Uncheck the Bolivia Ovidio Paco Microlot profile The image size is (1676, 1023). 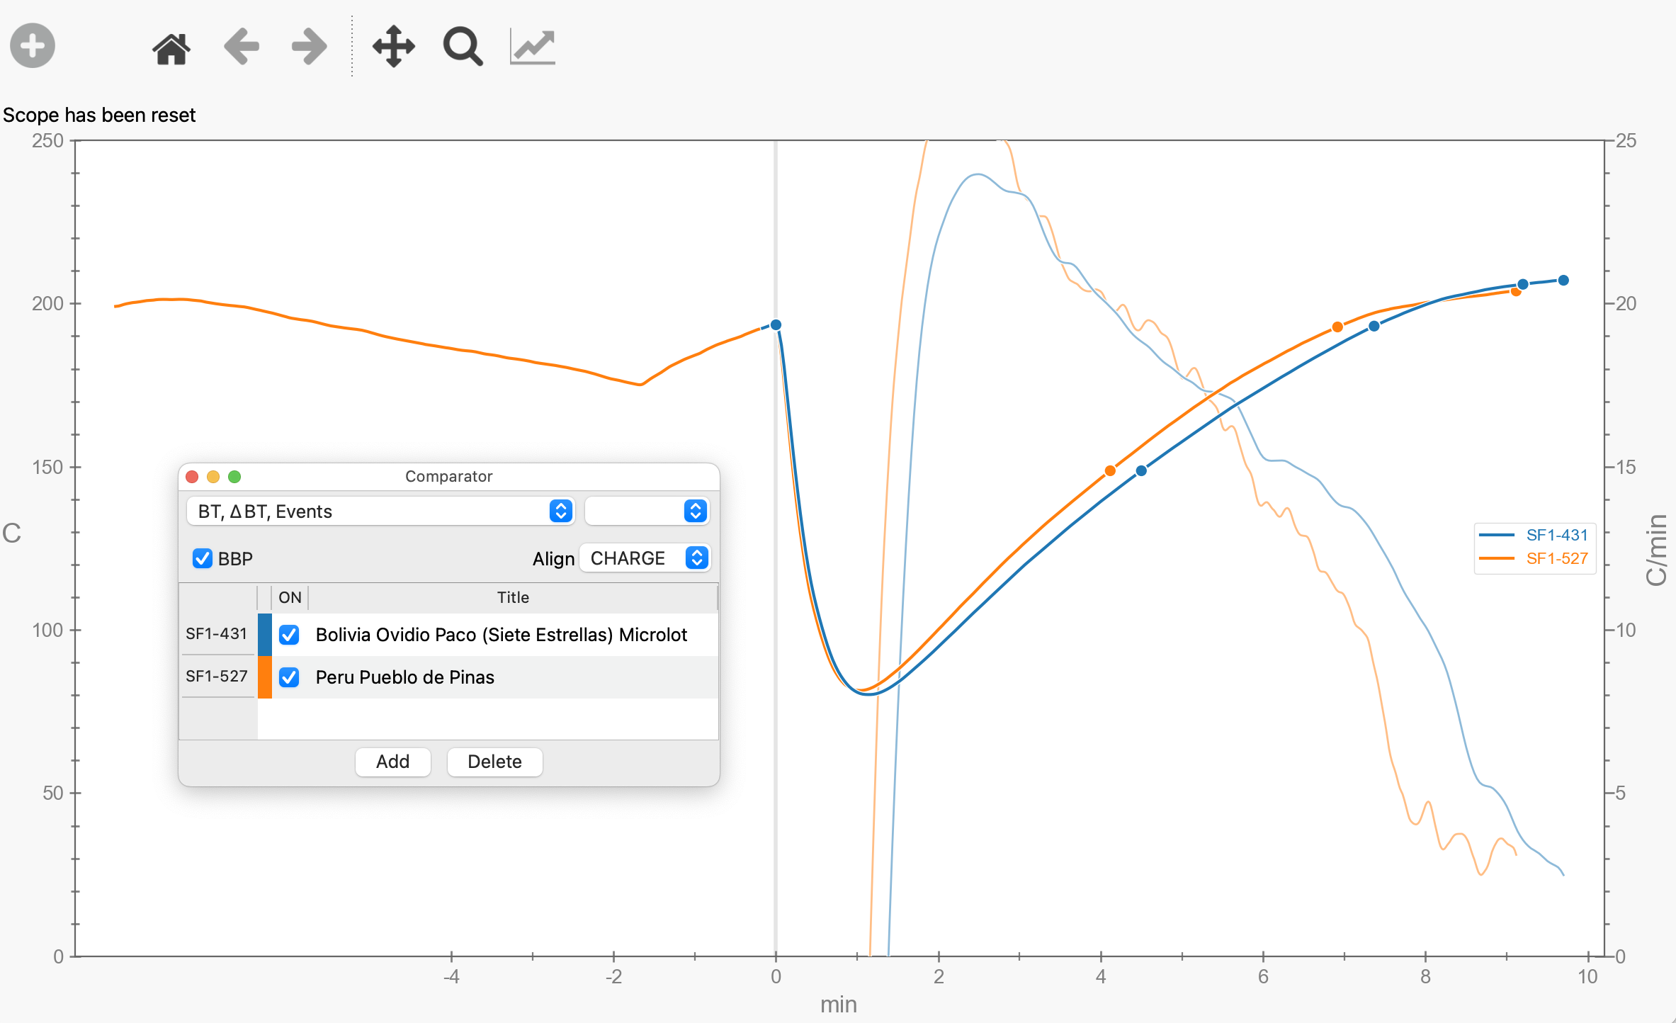tap(288, 635)
